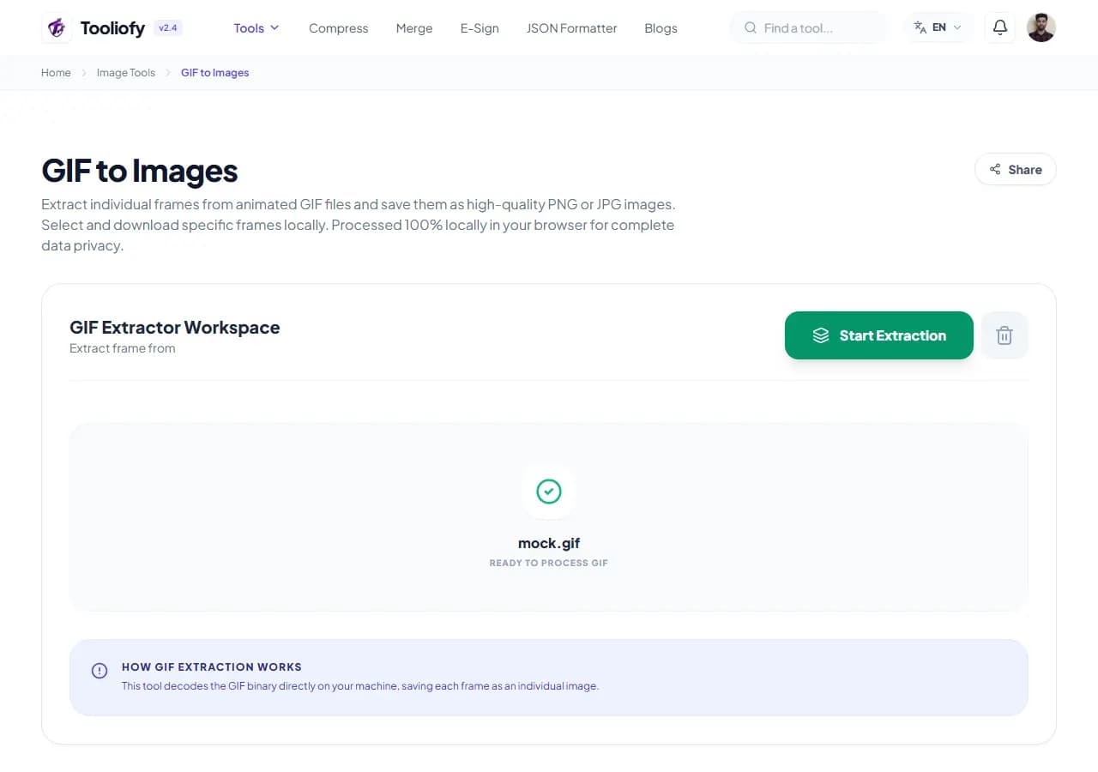This screenshot has width=1098, height=772.
Task: Click the mock.gif file name
Action: coord(549,543)
